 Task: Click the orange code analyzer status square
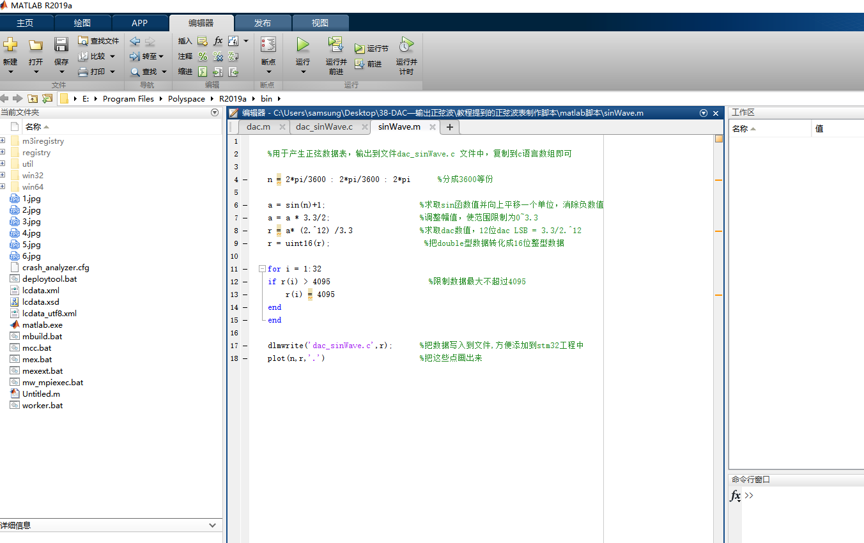718,139
